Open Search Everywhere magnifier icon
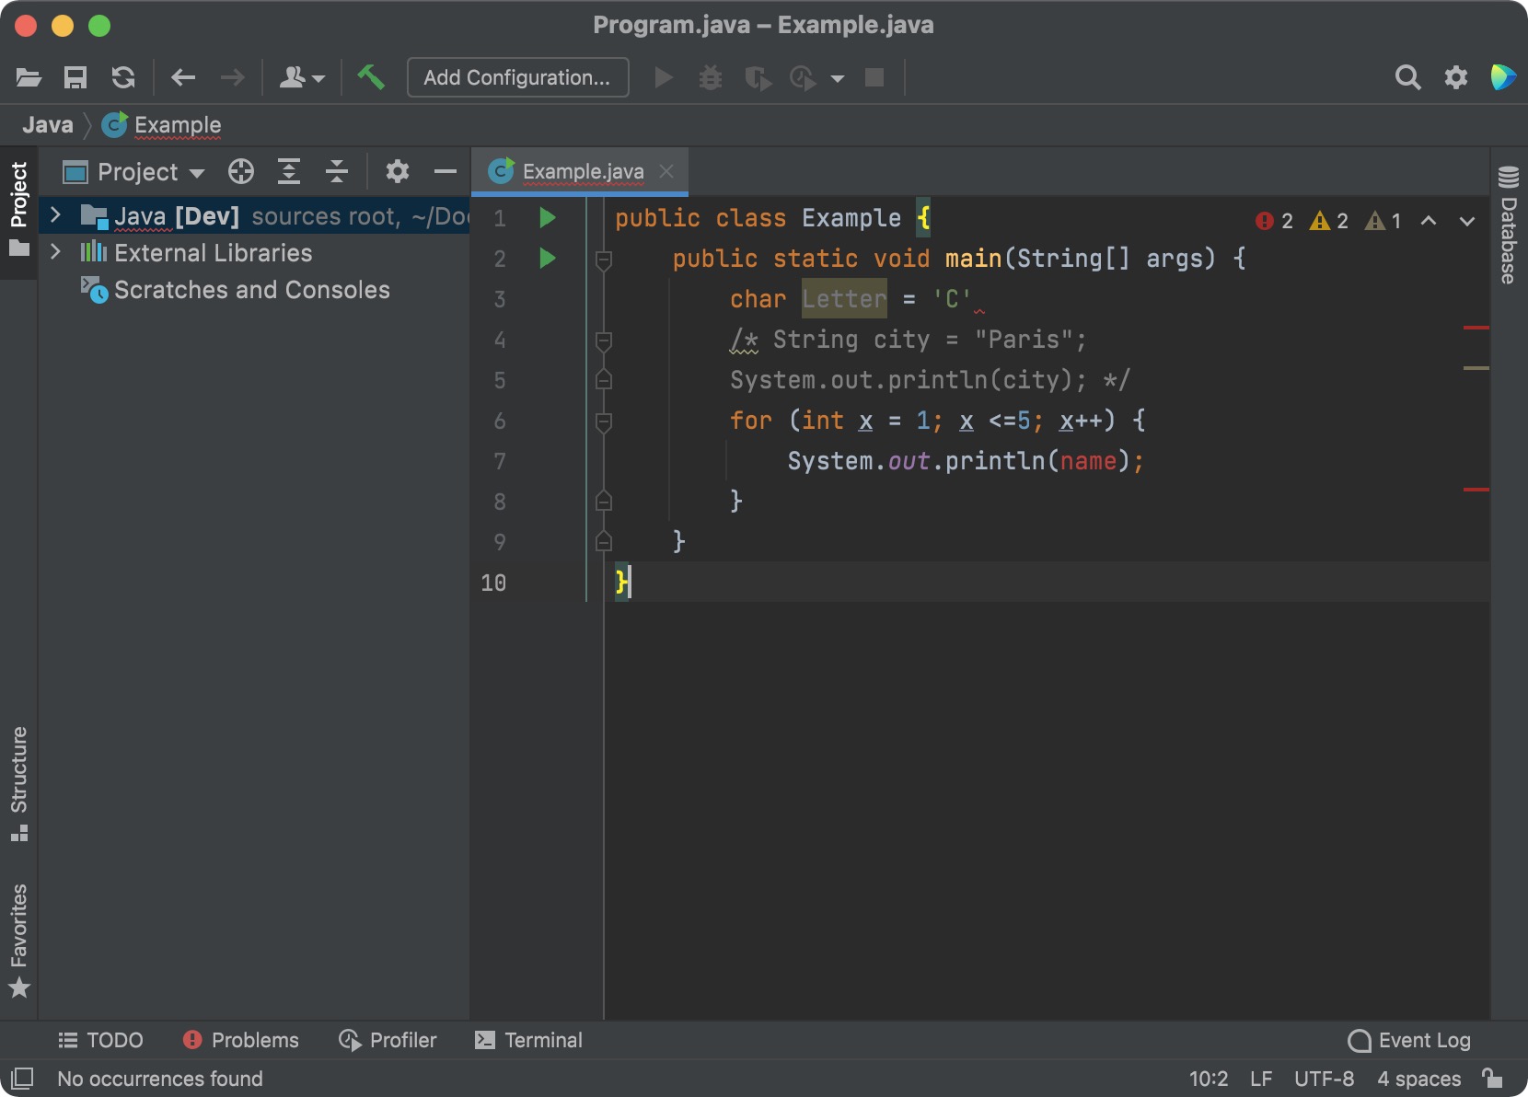This screenshot has width=1528, height=1097. pos(1407,77)
